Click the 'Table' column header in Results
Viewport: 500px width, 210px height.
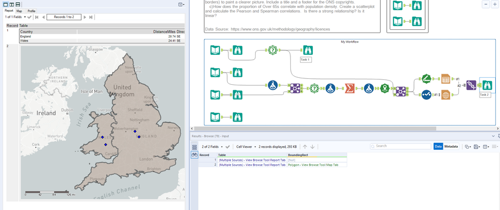pos(252,155)
